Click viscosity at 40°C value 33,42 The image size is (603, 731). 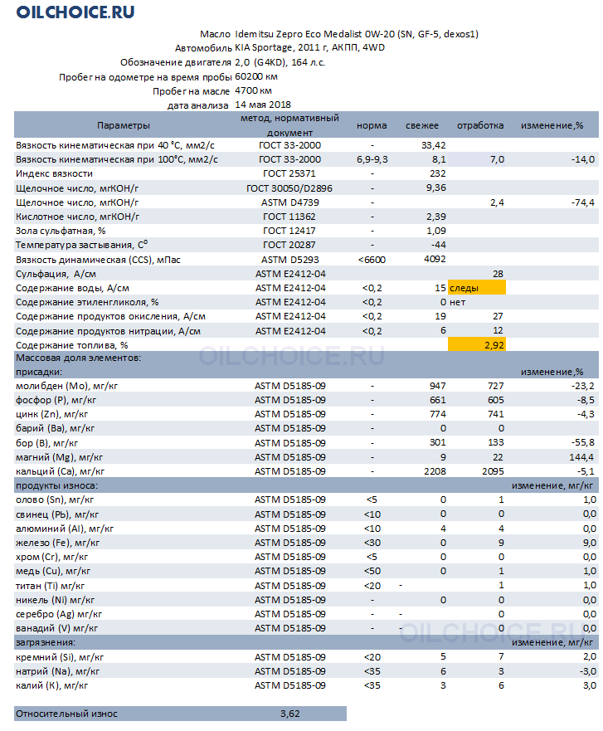(x=433, y=145)
